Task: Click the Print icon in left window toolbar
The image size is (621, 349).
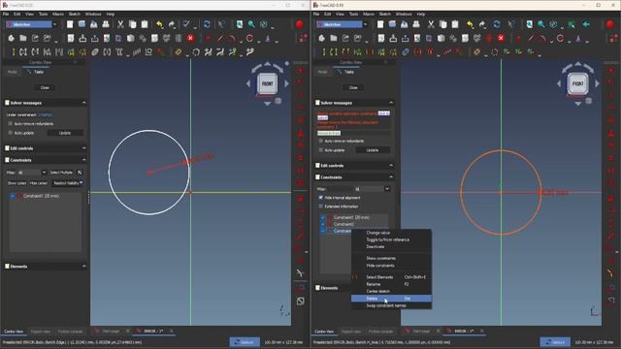Action: click(106, 24)
